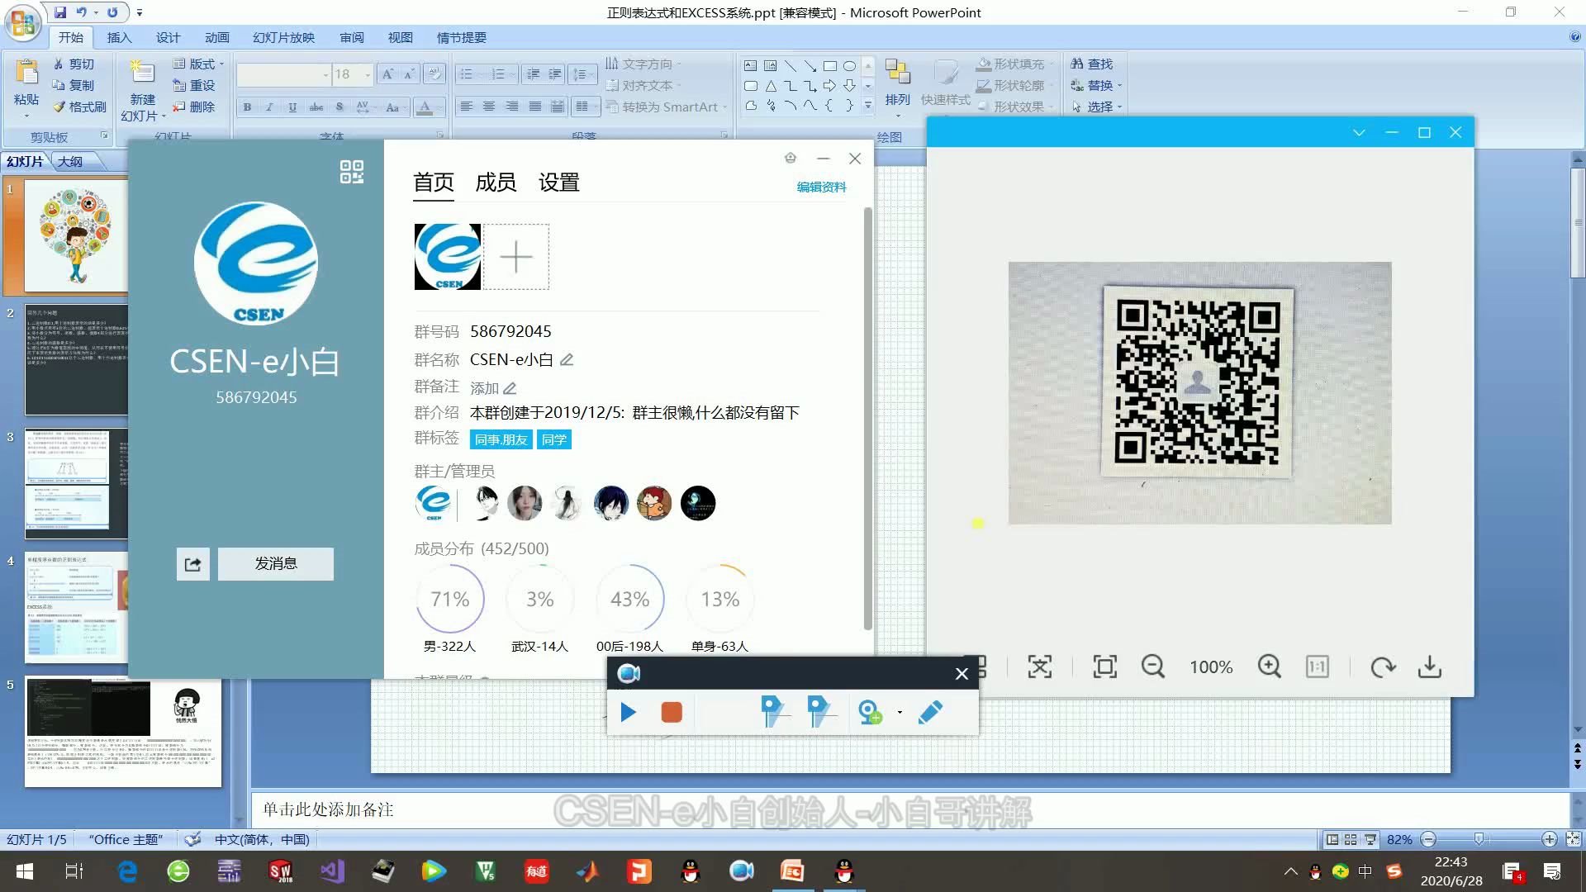Open 编辑资料 link
This screenshot has height=892, width=1586.
pyautogui.click(x=820, y=187)
